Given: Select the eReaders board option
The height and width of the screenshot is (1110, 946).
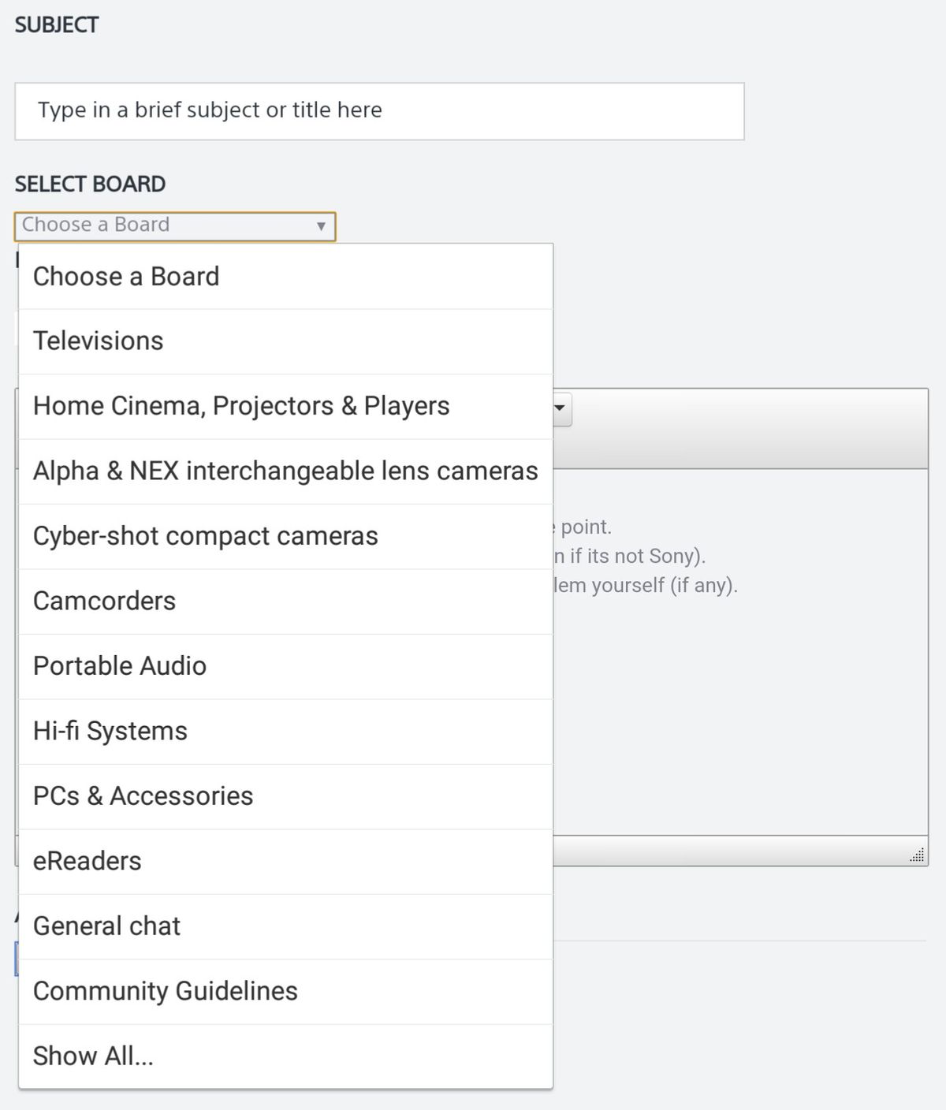Looking at the screenshot, I should [285, 862].
